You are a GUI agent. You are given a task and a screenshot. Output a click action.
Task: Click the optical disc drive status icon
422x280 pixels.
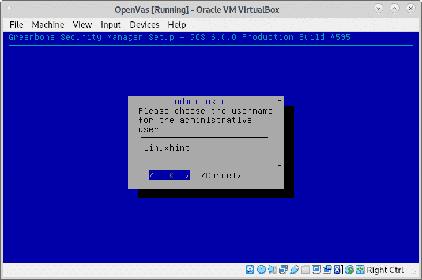(261, 270)
